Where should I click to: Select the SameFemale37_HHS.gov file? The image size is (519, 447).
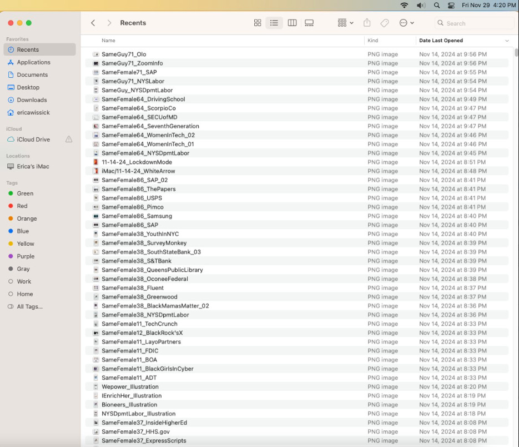point(297,432)
